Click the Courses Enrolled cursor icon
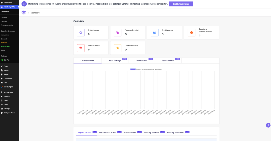 [118, 33]
